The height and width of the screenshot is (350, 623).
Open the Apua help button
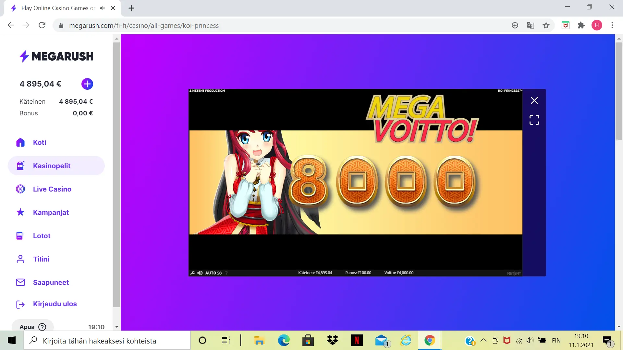click(x=32, y=327)
